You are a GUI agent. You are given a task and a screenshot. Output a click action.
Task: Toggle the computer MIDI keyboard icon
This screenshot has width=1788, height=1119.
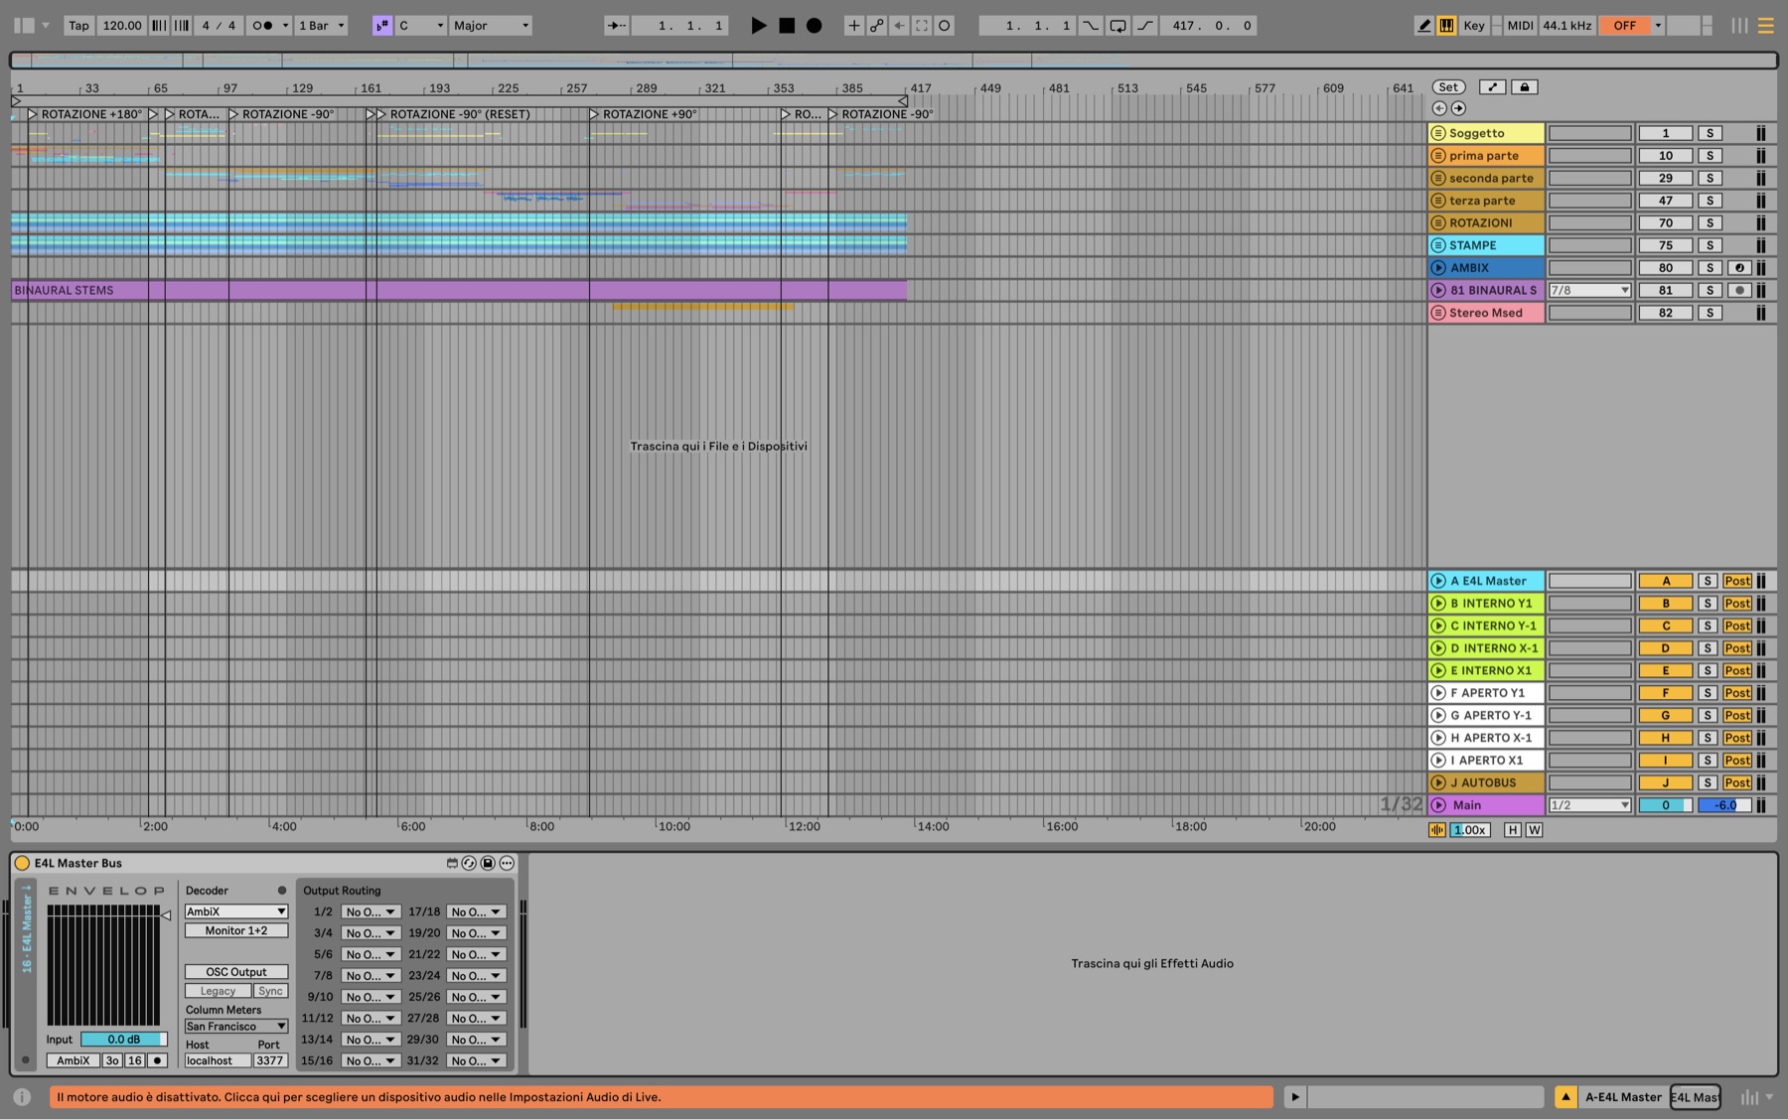coord(1446,26)
